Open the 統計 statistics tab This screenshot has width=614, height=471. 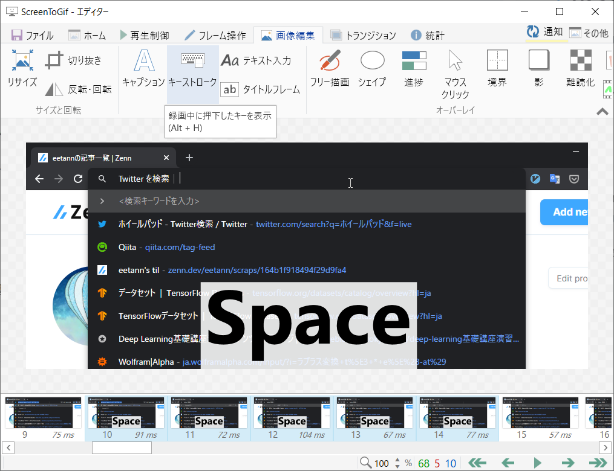pyautogui.click(x=428, y=36)
